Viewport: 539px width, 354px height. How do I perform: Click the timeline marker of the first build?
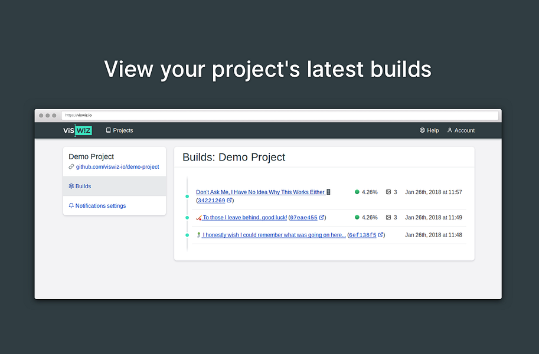point(187,196)
